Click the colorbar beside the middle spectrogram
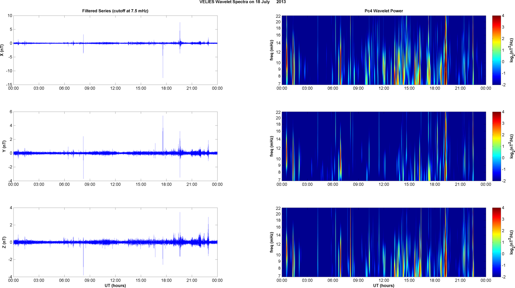 click(496, 146)
